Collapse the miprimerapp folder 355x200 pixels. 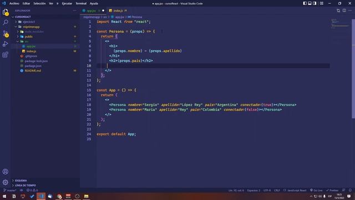point(45,27)
